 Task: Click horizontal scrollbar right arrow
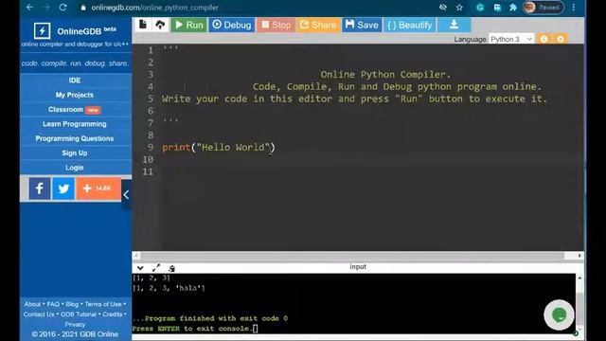click(579, 256)
